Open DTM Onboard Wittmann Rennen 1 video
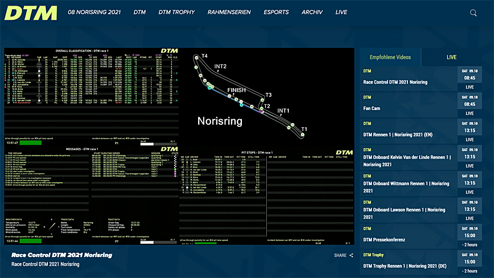This screenshot has height=278, width=494. point(406,187)
